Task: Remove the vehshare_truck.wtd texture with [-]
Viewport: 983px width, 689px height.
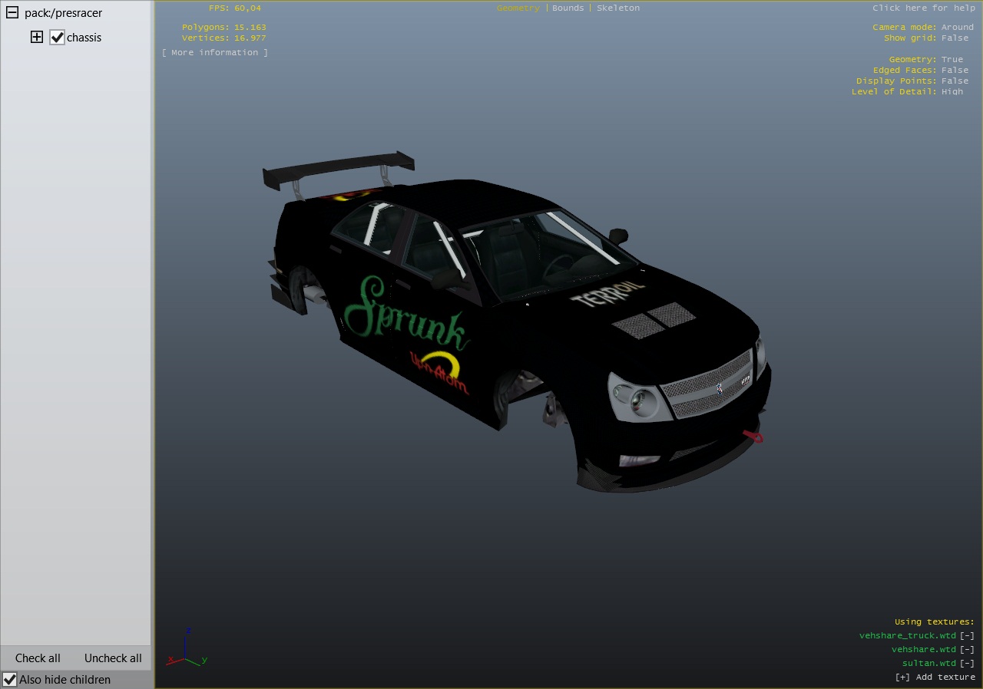Action: (x=968, y=635)
